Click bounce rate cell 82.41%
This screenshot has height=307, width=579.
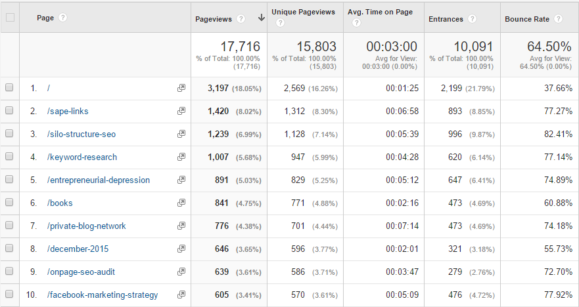(x=559, y=134)
